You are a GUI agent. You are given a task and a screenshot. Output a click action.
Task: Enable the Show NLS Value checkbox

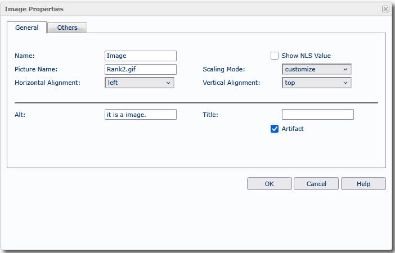coord(275,56)
